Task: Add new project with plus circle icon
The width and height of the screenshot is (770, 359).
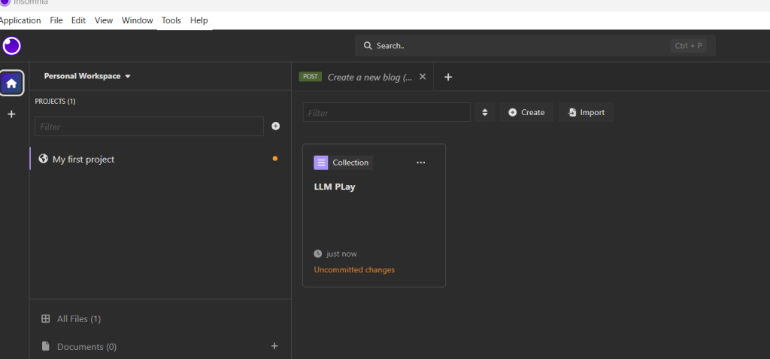Action: pos(276,126)
